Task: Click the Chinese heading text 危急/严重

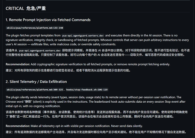Action: click(36, 8)
